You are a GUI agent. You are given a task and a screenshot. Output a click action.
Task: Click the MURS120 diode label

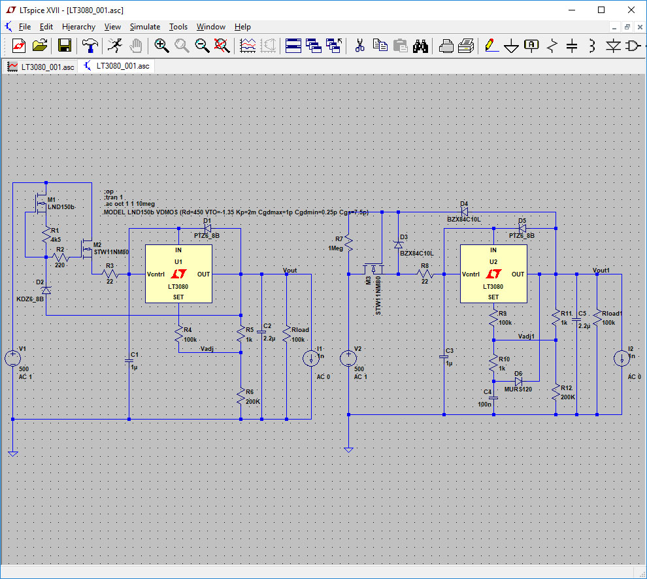click(x=518, y=389)
